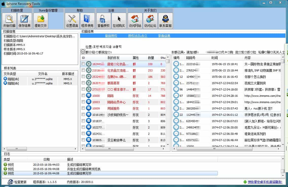The height and width of the screenshot is (187, 288).
Task: Open the 注册 ribbon tab
Action: pos(111,10)
